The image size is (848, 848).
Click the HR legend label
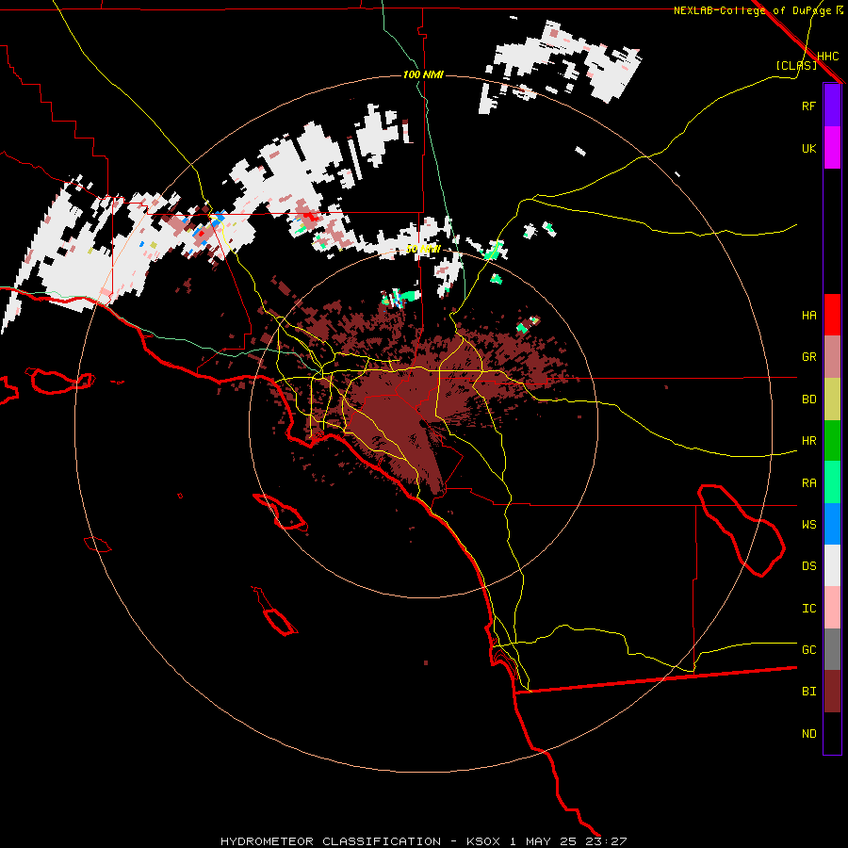[x=808, y=441]
